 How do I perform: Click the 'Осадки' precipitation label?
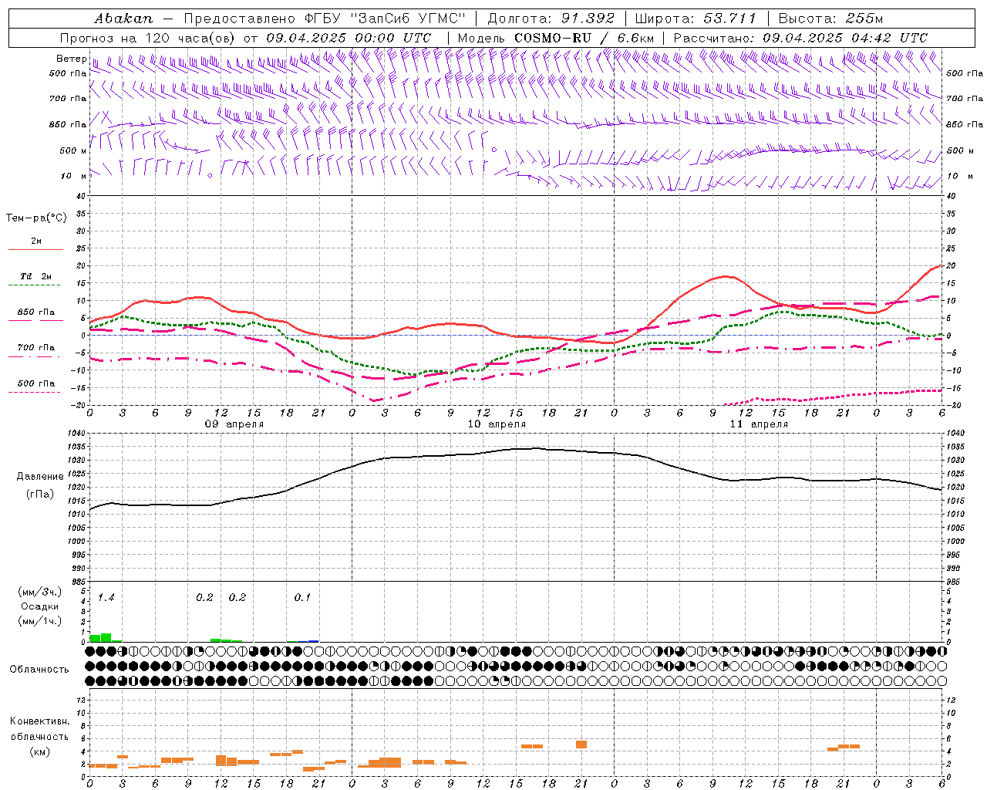tap(39, 606)
